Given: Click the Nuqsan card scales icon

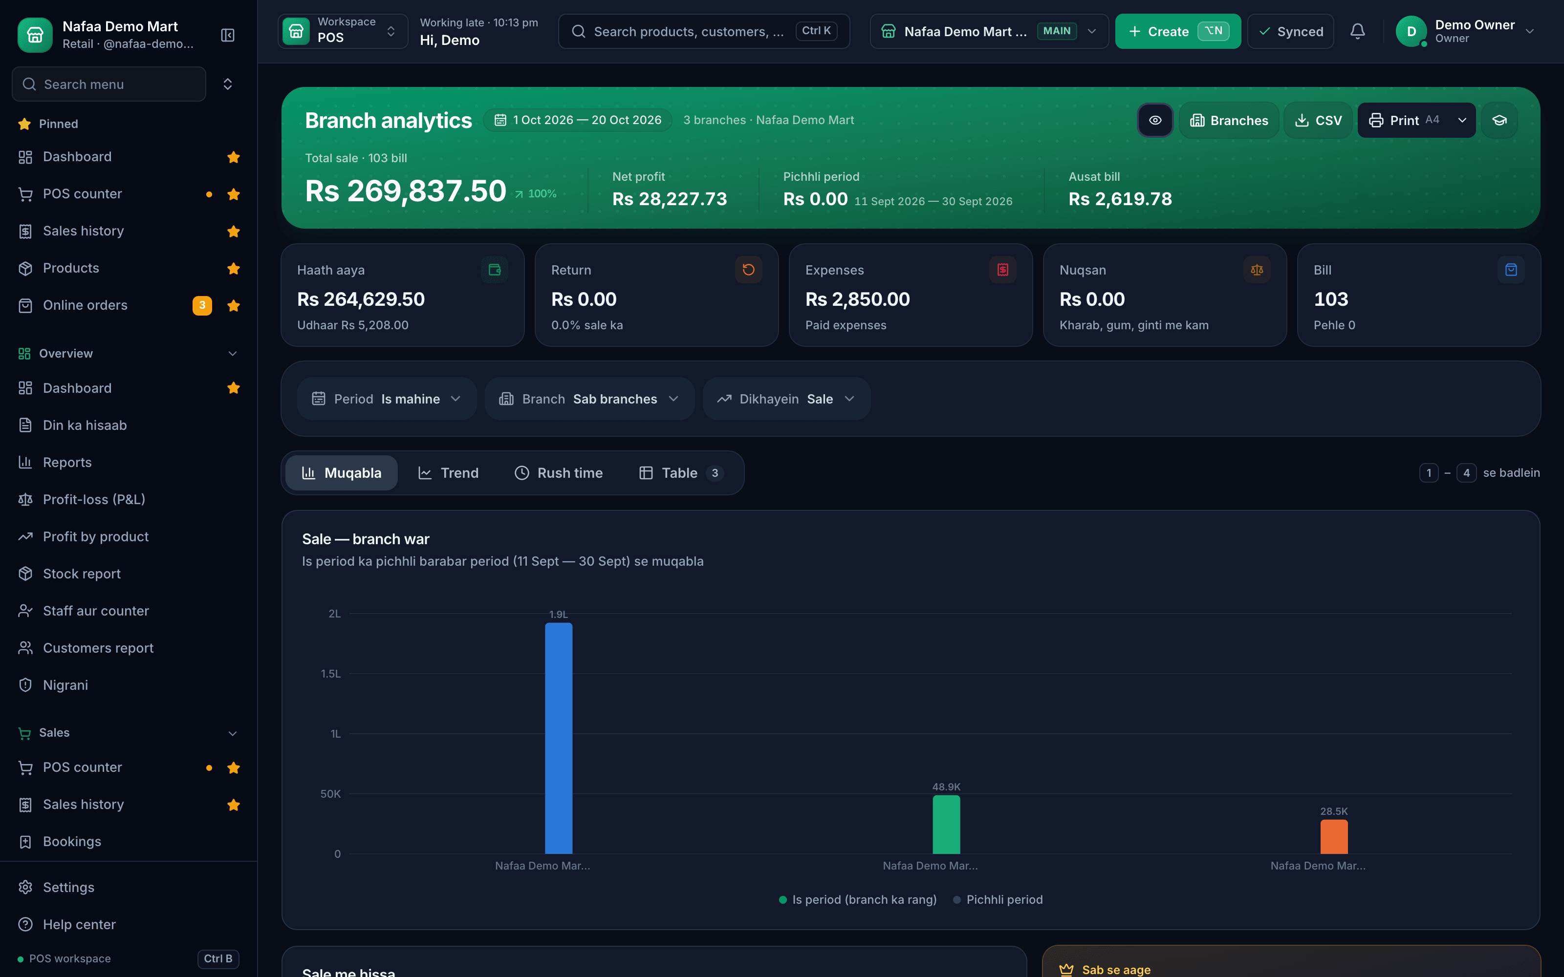Looking at the screenshot, I should [x=1257, y=270].
